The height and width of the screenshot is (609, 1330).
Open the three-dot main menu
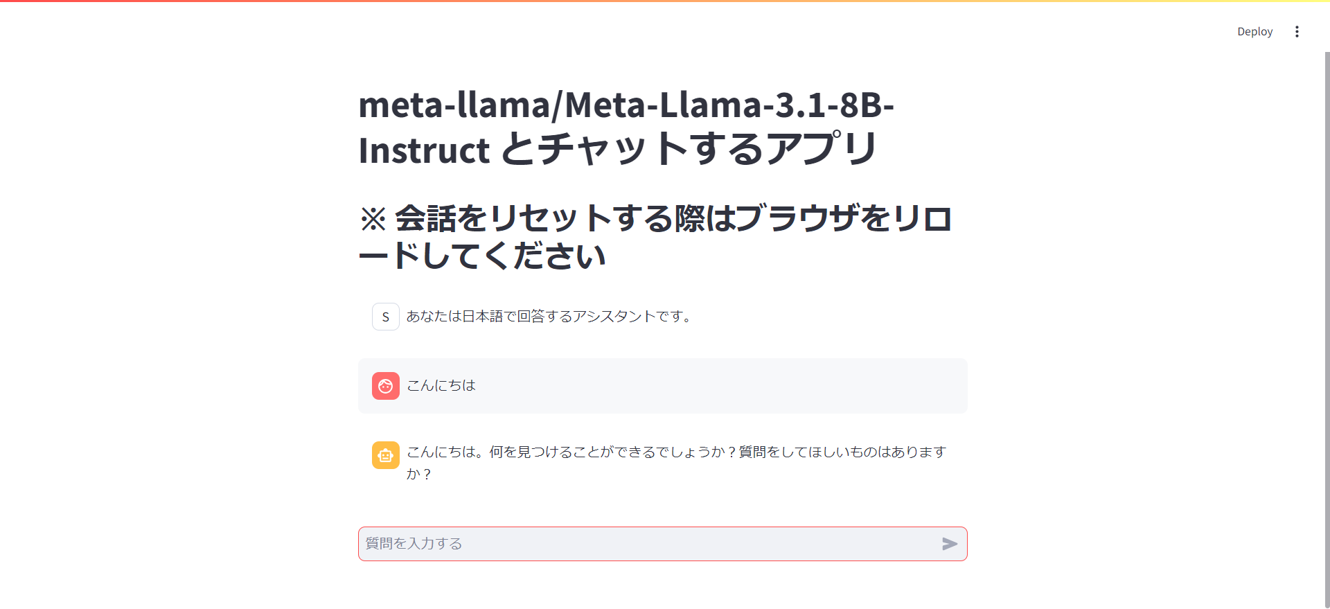(x=1297, y=32)
